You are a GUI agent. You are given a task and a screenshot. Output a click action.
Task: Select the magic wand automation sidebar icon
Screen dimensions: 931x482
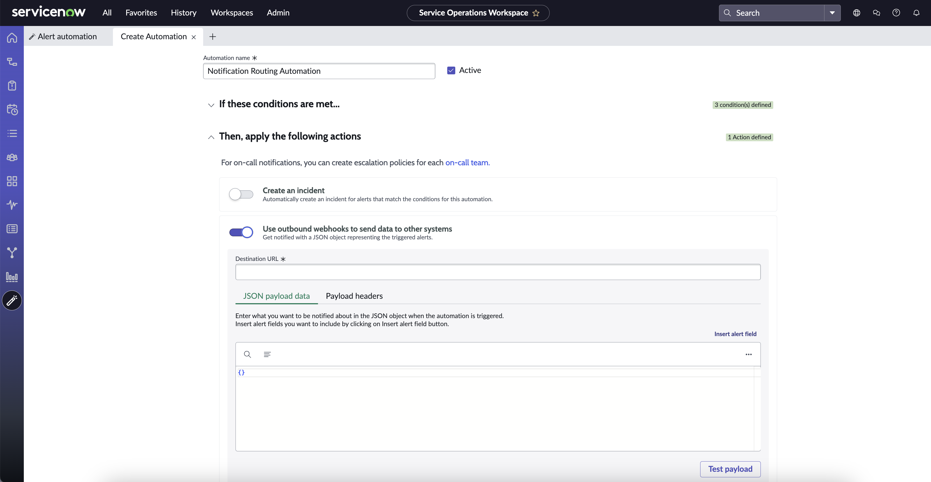(x=12, y=300)
